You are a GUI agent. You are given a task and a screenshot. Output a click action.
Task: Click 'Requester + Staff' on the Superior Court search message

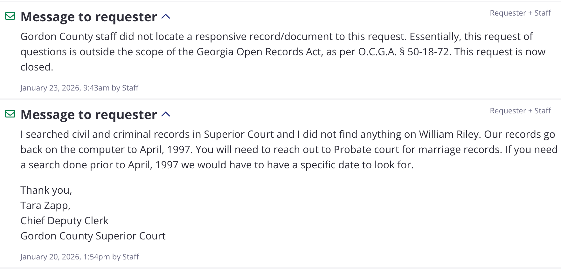tap(520, 111)
